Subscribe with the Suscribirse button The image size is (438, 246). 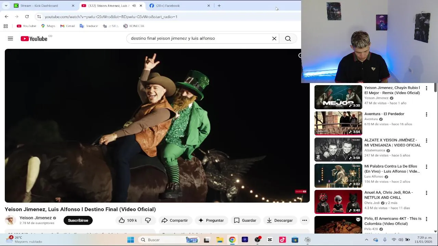[78, 220]
